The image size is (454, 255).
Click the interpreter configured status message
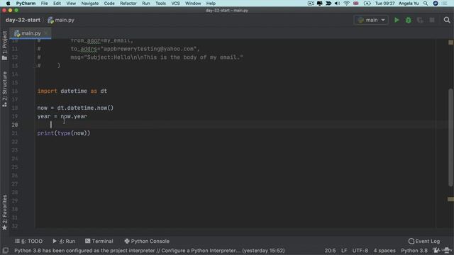(150, 251)
